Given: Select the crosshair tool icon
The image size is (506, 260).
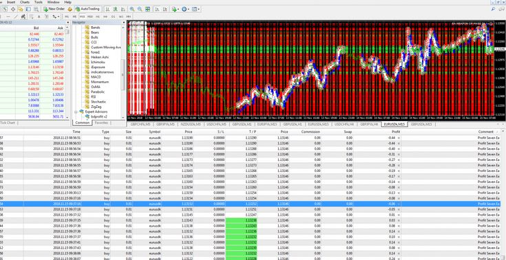Looking at the screenshot, I should point(13,9).
